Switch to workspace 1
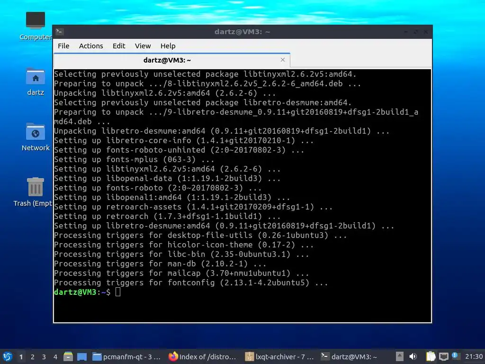485x364 pixels. pos(21,357)
